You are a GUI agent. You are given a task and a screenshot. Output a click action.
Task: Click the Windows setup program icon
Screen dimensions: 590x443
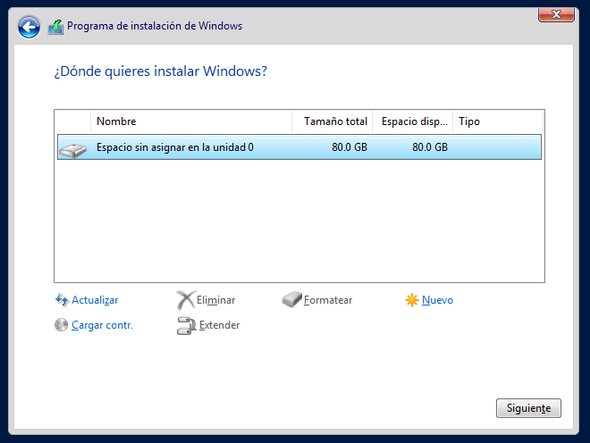(x=55, y=27)
